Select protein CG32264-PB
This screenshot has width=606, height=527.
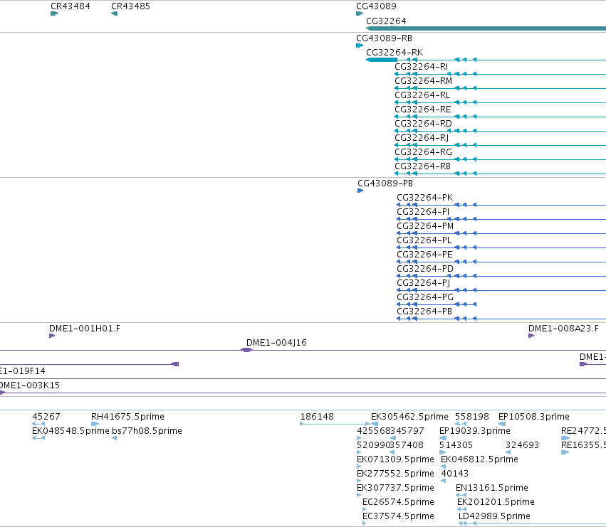(501, 319)
